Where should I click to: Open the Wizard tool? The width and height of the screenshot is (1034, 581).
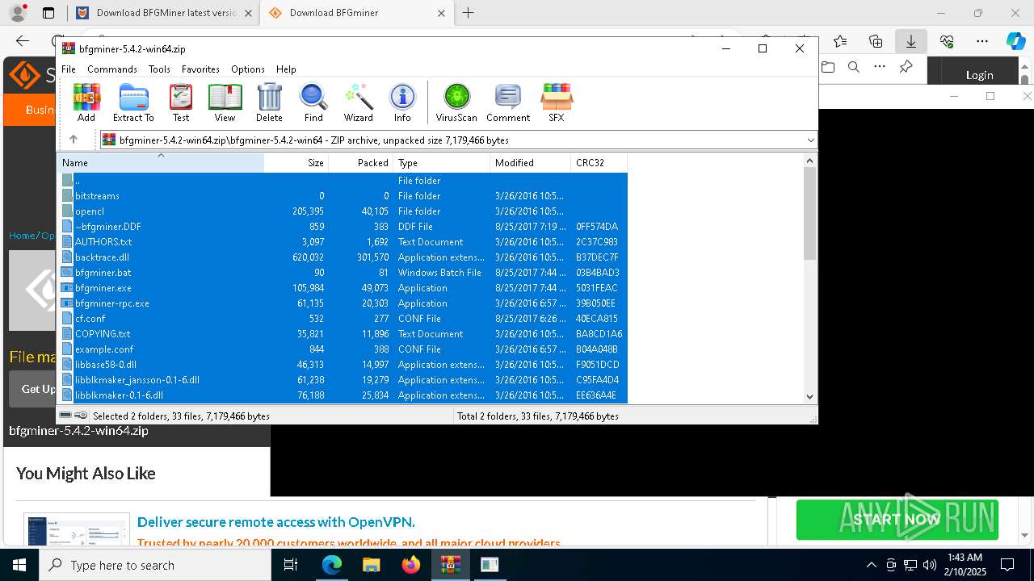(358, 102)
